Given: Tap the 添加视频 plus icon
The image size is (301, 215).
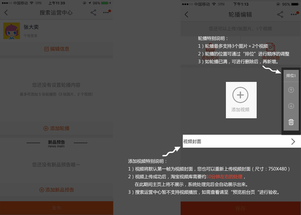Looking at the screenshot, I should click(x=241, y=95).
